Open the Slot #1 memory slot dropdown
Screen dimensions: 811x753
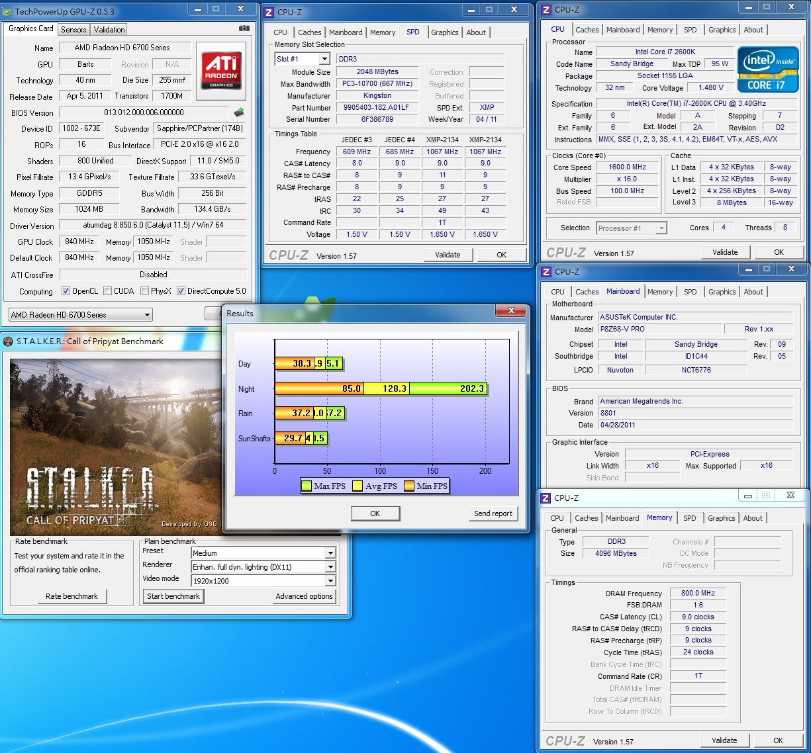click(324, 59)
